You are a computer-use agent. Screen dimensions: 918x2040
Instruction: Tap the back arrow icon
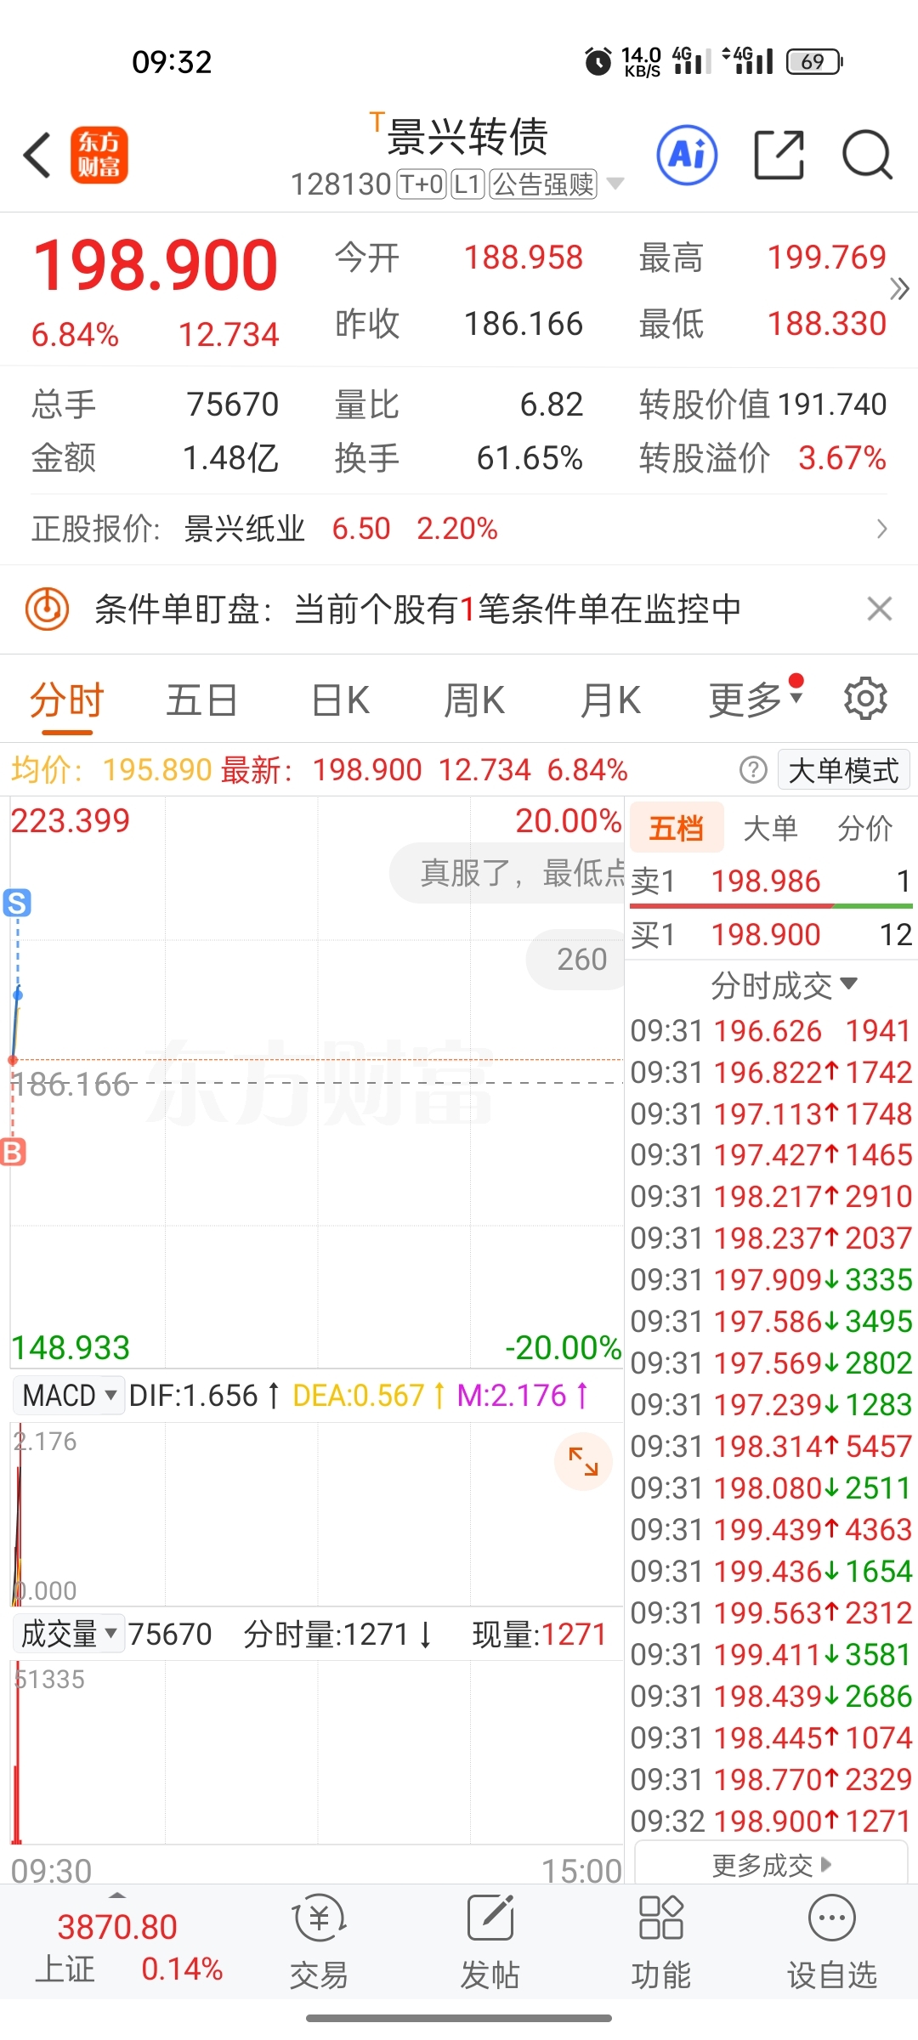(37, 156)
